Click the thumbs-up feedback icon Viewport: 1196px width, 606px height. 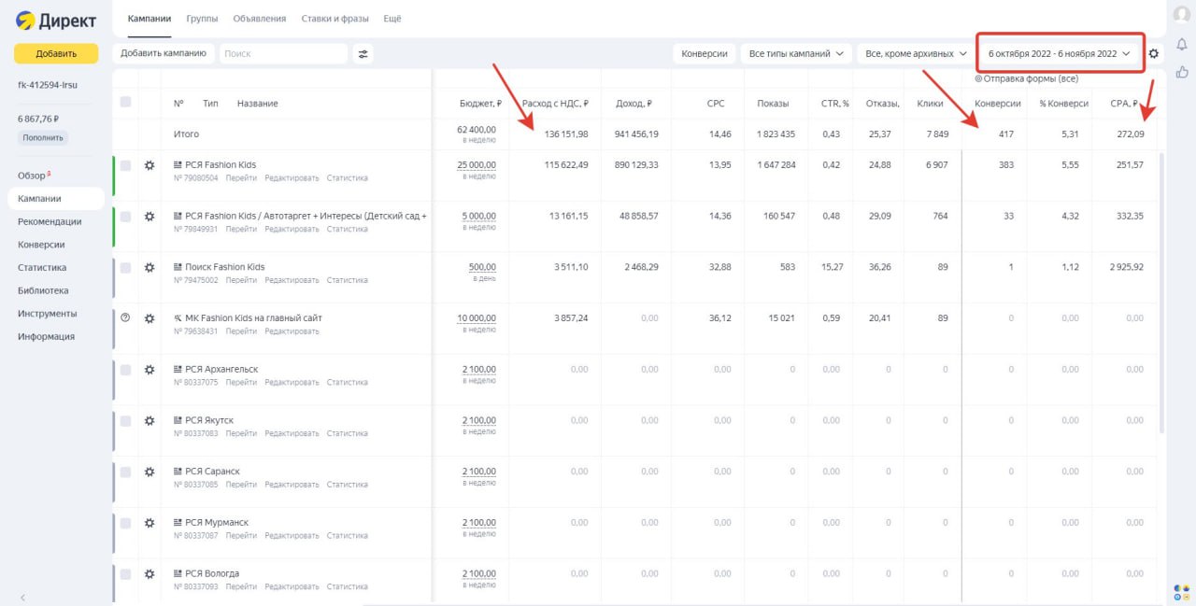[1181, 71]
